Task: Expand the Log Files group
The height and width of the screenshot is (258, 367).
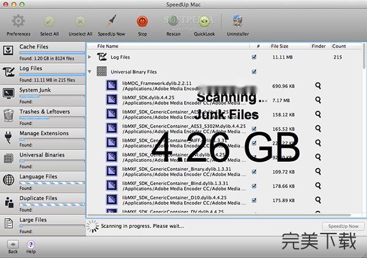Action: pos(90,57)
